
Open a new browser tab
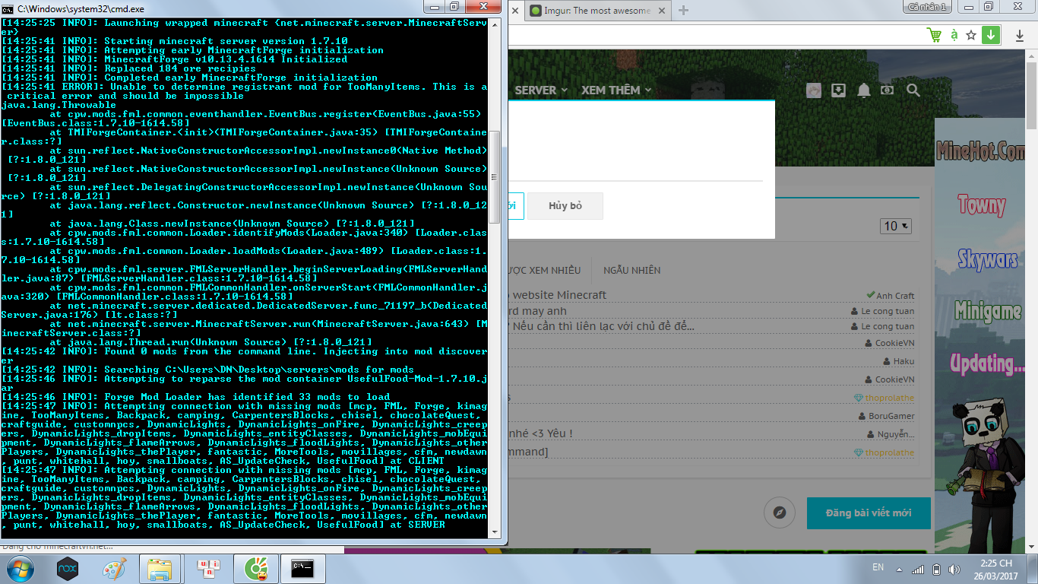pos(683,11)
